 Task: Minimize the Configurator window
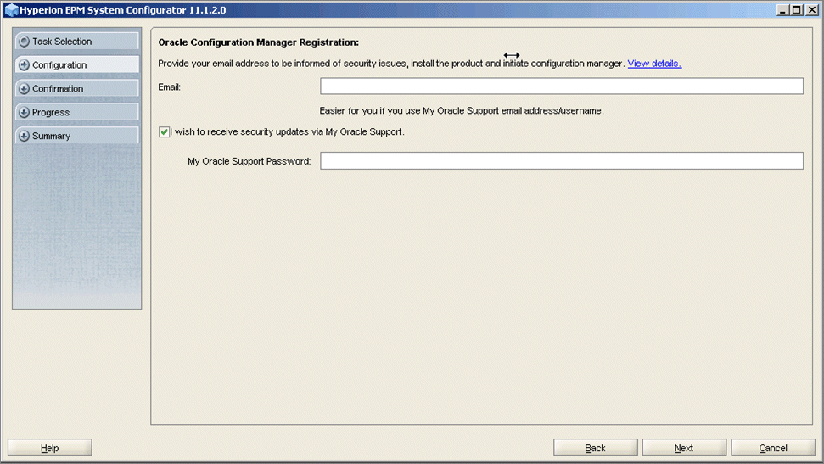point(783,10)
